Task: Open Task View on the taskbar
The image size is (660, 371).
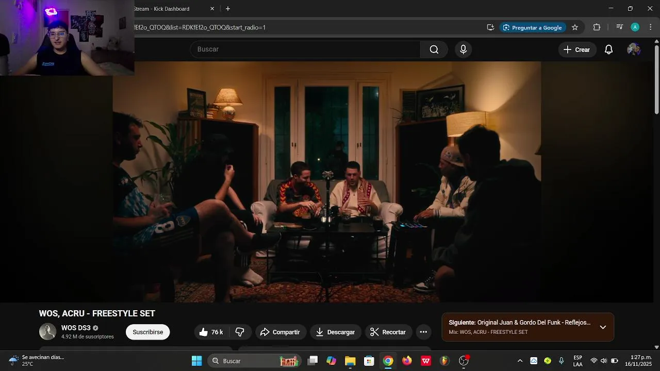Action: click(x=312, y=361)
